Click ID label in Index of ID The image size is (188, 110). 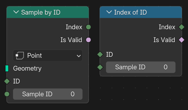coord(109,54)
